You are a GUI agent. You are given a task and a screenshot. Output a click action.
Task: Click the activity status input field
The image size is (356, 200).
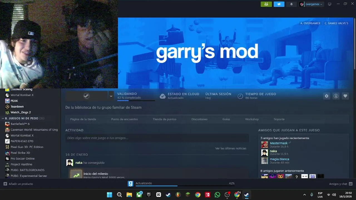[x=157, y=138]
